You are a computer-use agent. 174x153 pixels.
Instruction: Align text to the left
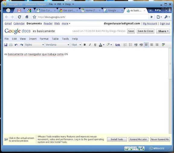click(x=146, y=45)
